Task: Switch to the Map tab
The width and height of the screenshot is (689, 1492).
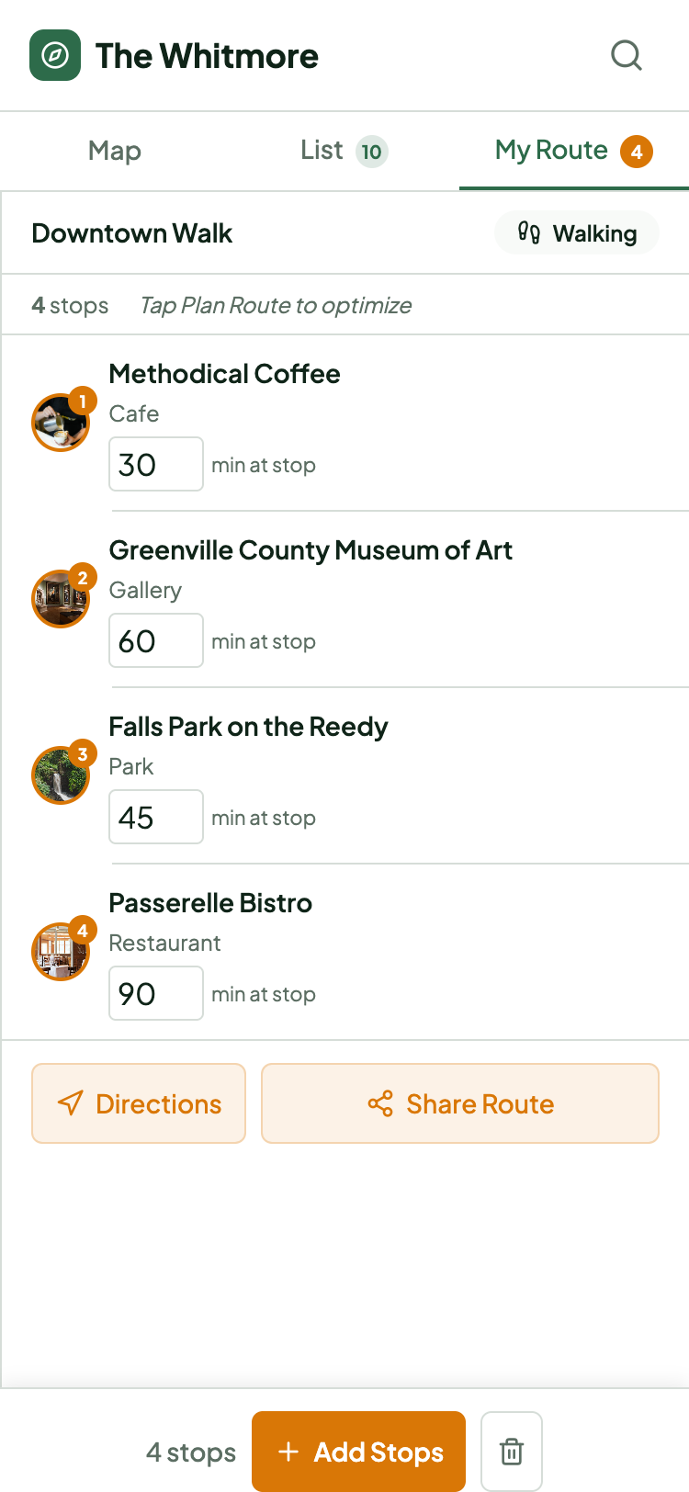Action: pos(115,151)
